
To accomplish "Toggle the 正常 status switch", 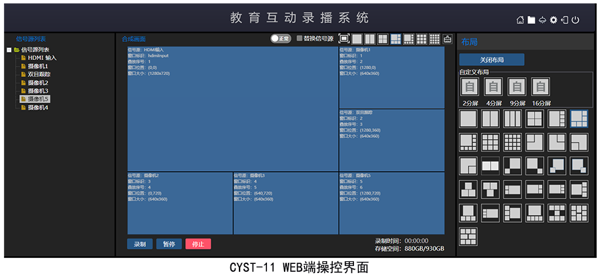I will [281, 39].
